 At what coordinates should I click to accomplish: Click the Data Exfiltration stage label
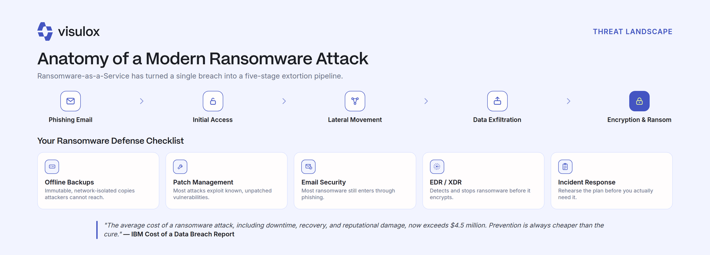(497, 120)
